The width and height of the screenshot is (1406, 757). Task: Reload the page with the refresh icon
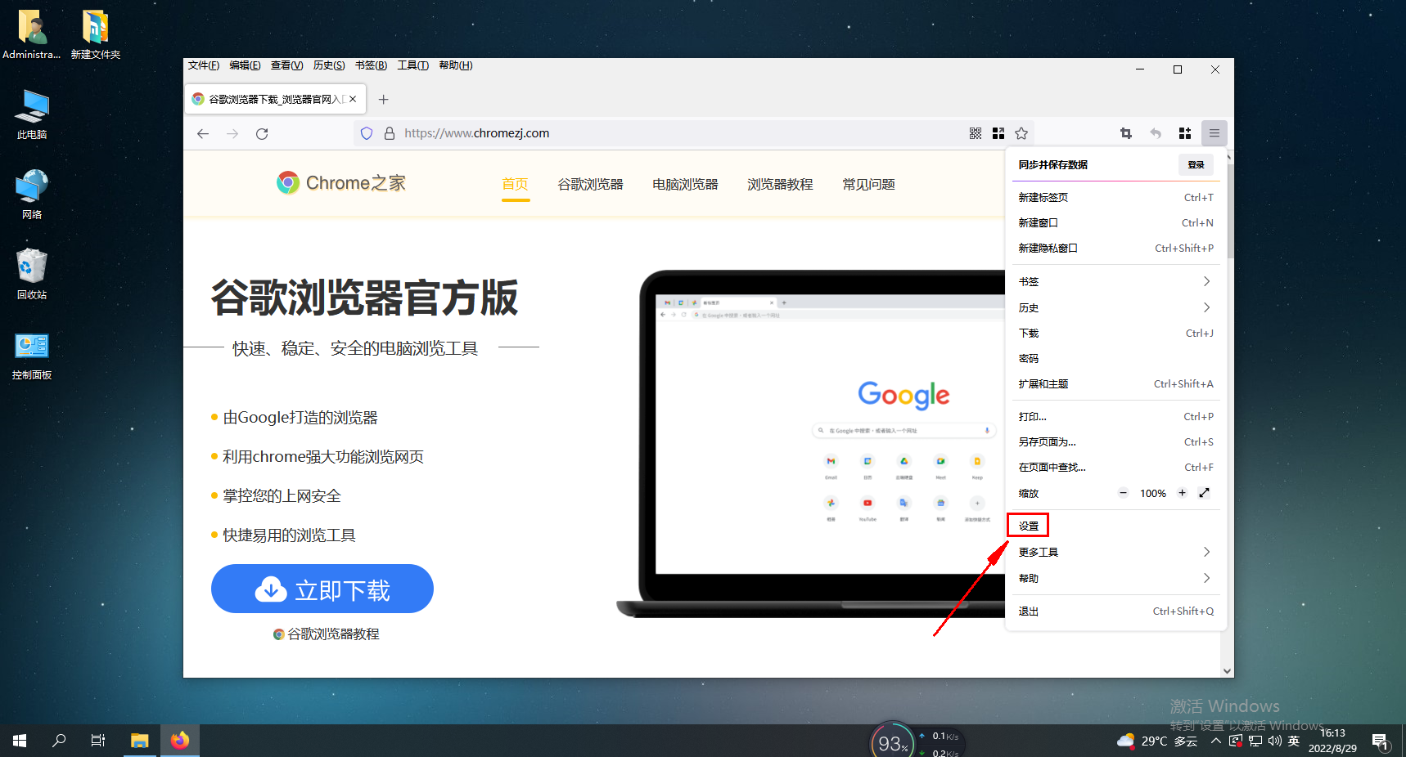pyautogui.click(x=262, y=133)
